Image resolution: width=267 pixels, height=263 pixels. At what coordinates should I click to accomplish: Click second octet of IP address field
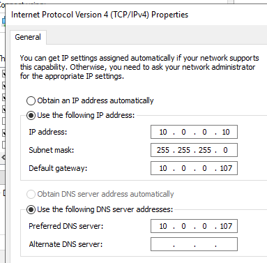pos(183,132)
